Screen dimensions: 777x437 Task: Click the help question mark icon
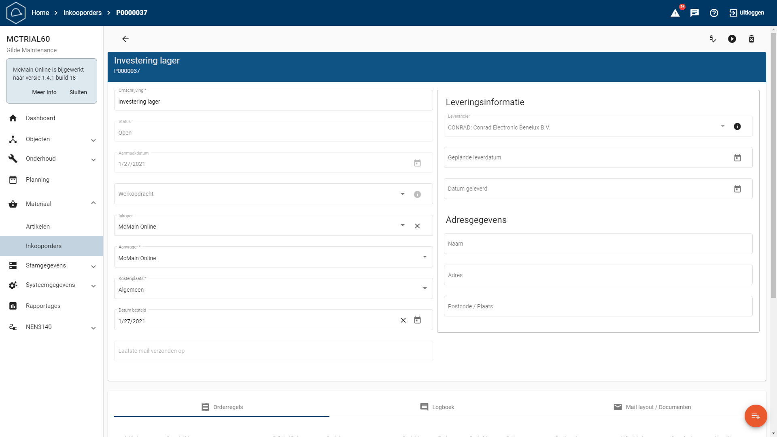point(714,13)
